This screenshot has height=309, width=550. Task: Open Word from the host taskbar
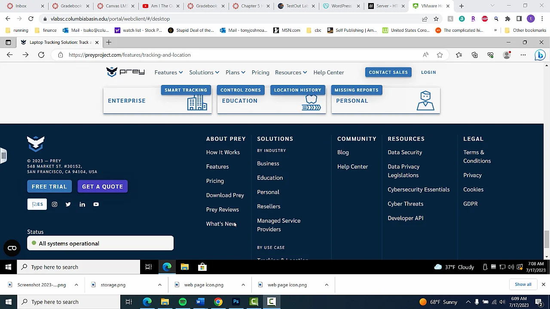point(200,302)
